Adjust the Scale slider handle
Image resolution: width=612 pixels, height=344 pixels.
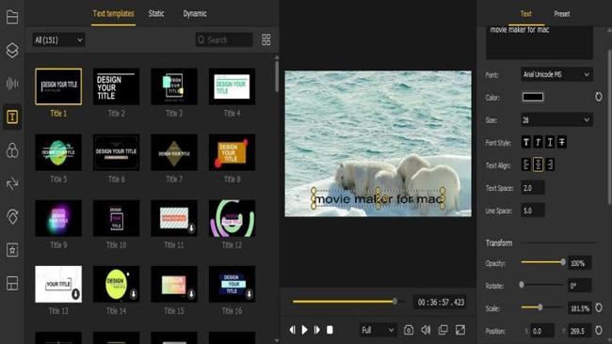coord(540,307)
